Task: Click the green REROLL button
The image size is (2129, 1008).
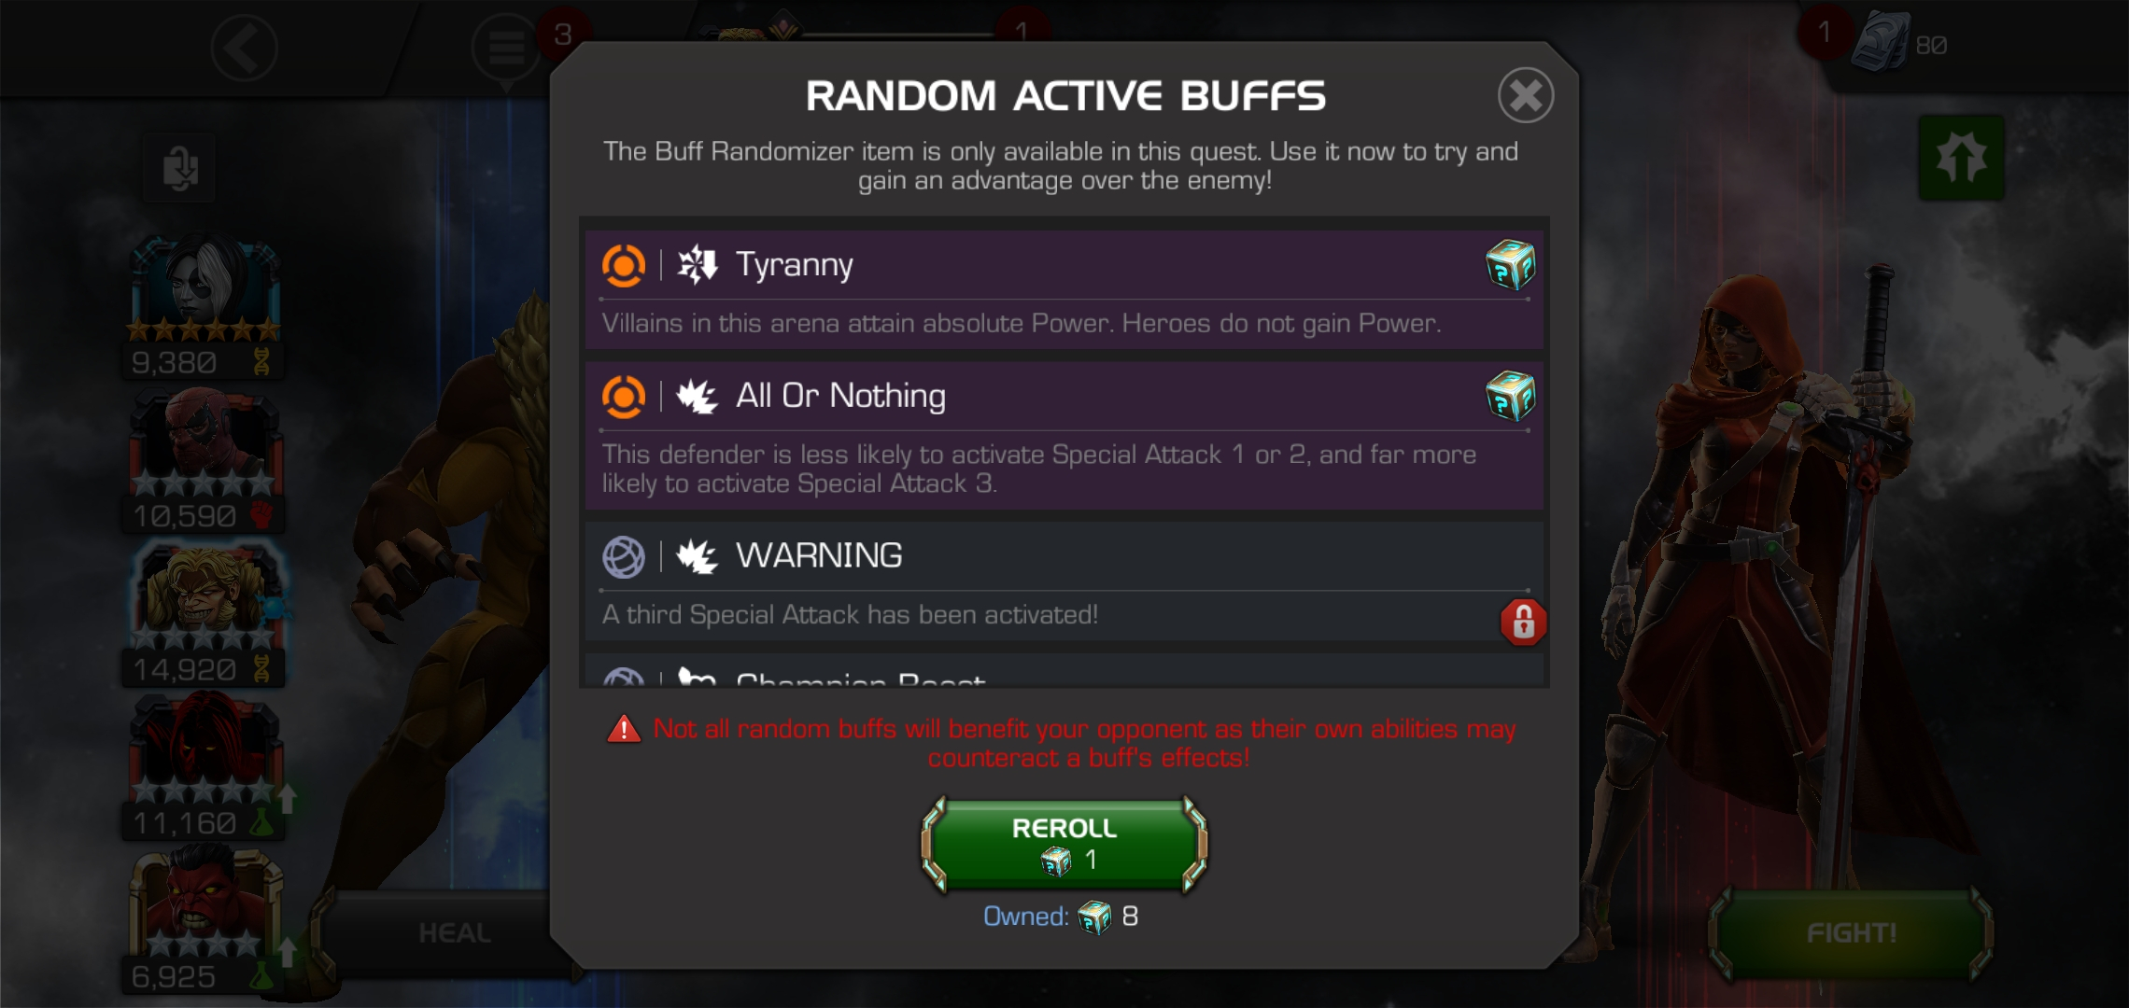Action: (x=1064, y=844)
